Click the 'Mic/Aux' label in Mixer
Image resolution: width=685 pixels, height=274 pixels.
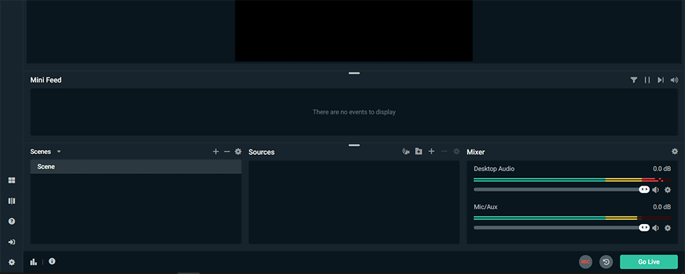point(486,207)
